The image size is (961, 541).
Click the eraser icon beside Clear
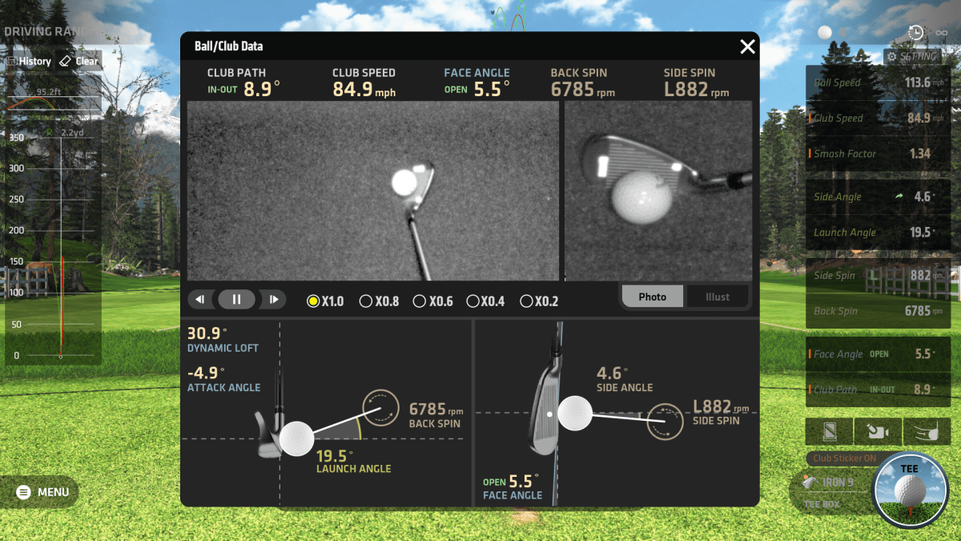(x=66, y=60)
